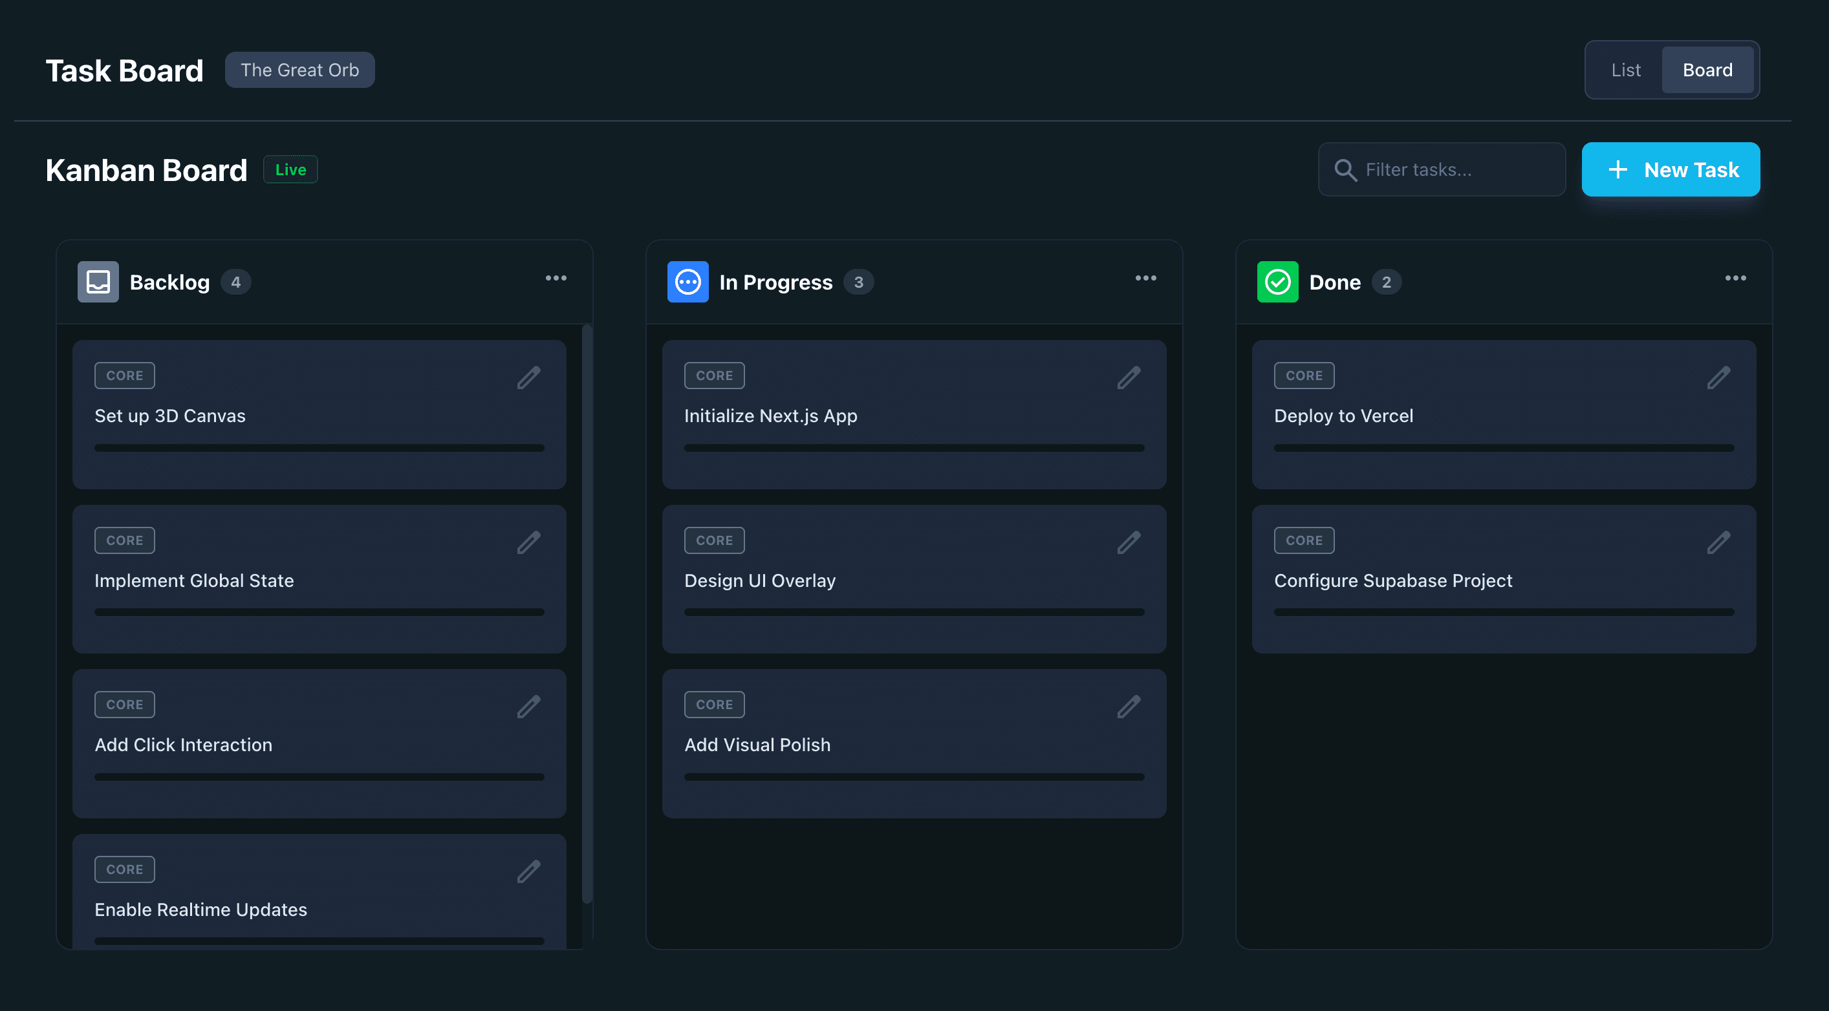
Task: Open the edit pencil on Set up 3D Canvas
Action: point(530,378)
